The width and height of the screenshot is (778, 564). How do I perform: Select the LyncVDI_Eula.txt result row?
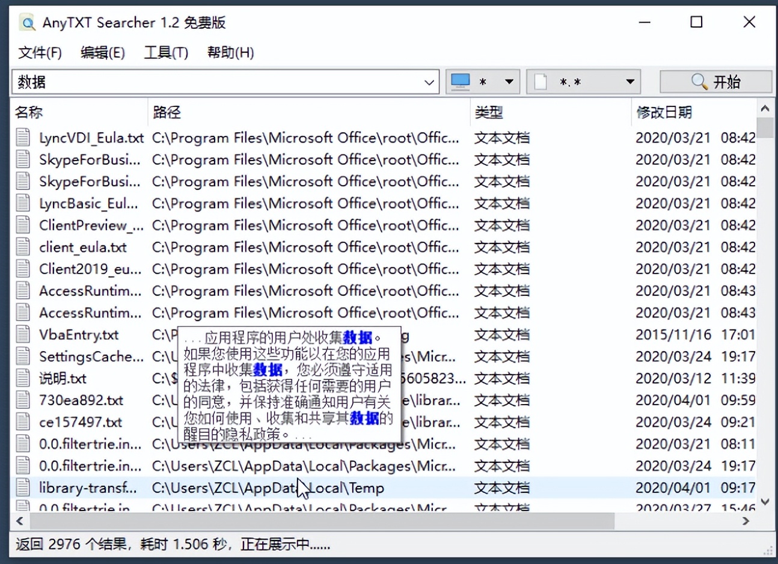(384, 138)
